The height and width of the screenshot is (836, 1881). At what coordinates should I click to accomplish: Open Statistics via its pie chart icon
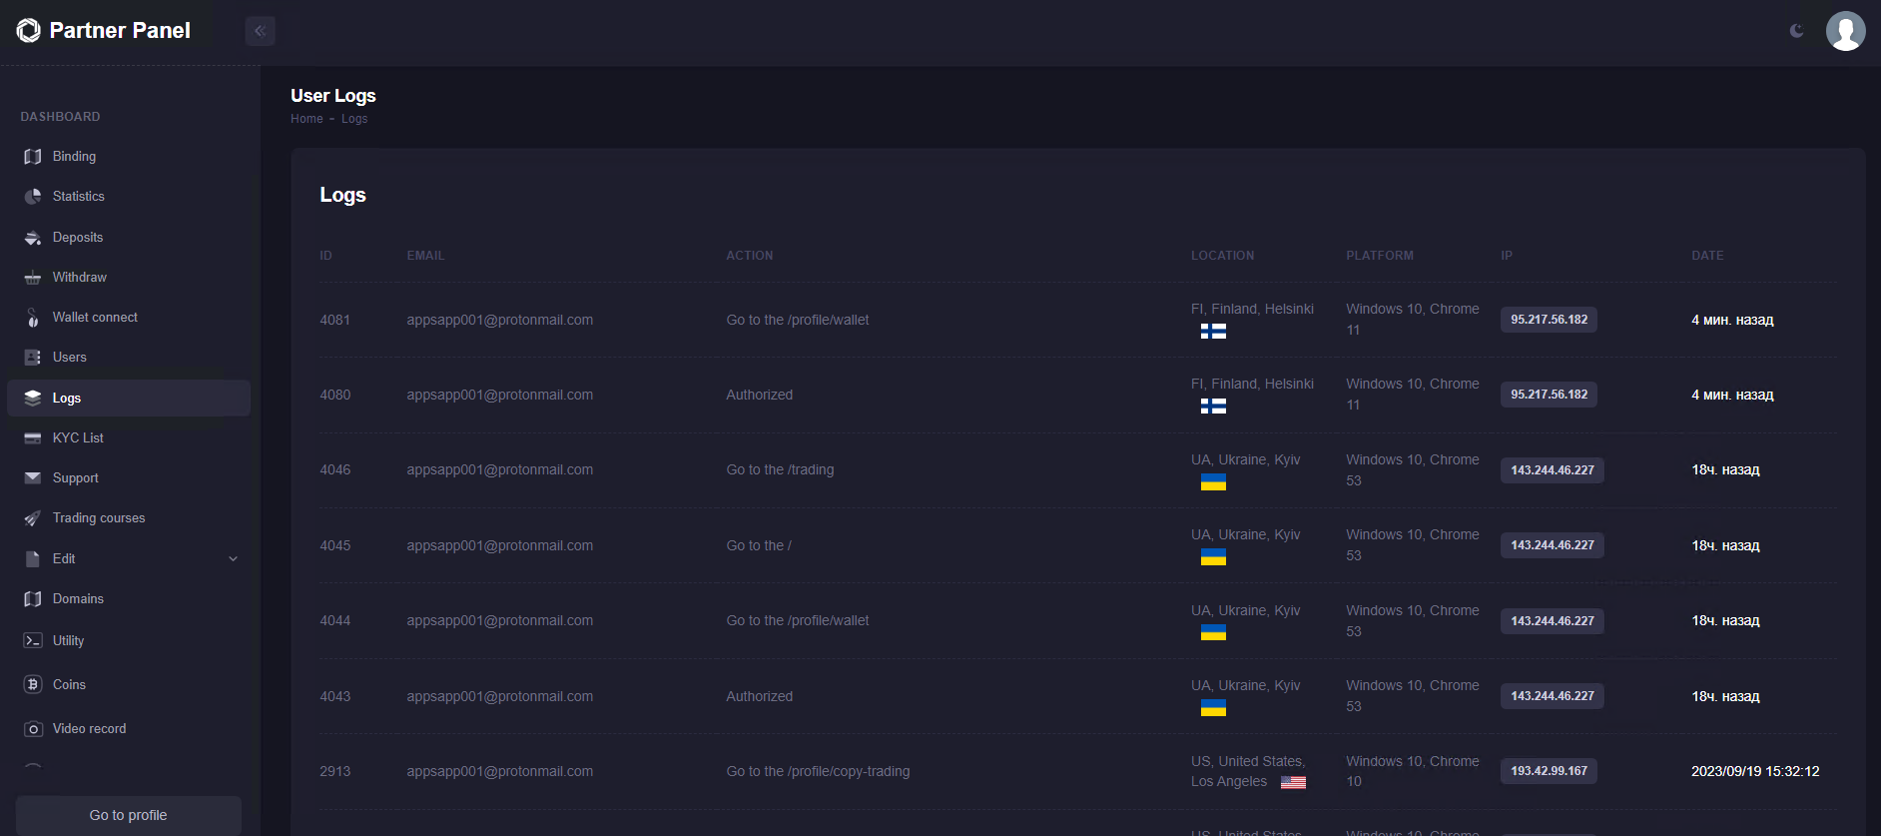pyautogui.click(x=33, y=197)
